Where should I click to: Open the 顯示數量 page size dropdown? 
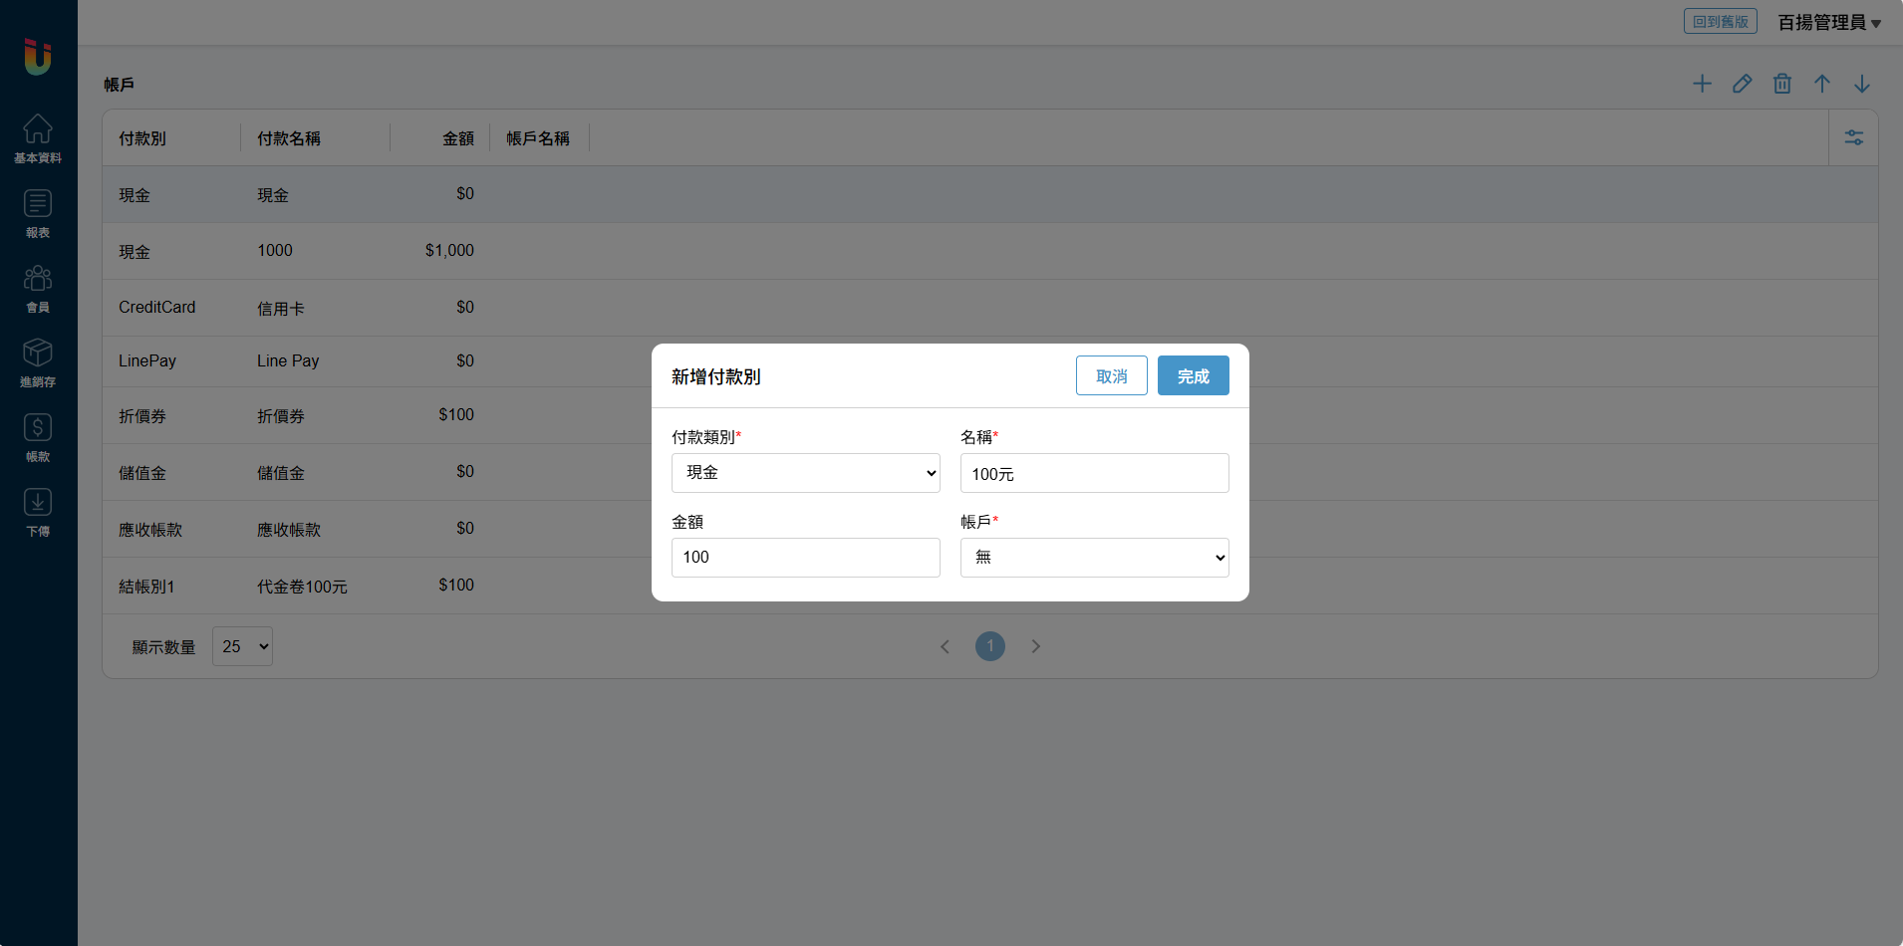tap(242, 646)
